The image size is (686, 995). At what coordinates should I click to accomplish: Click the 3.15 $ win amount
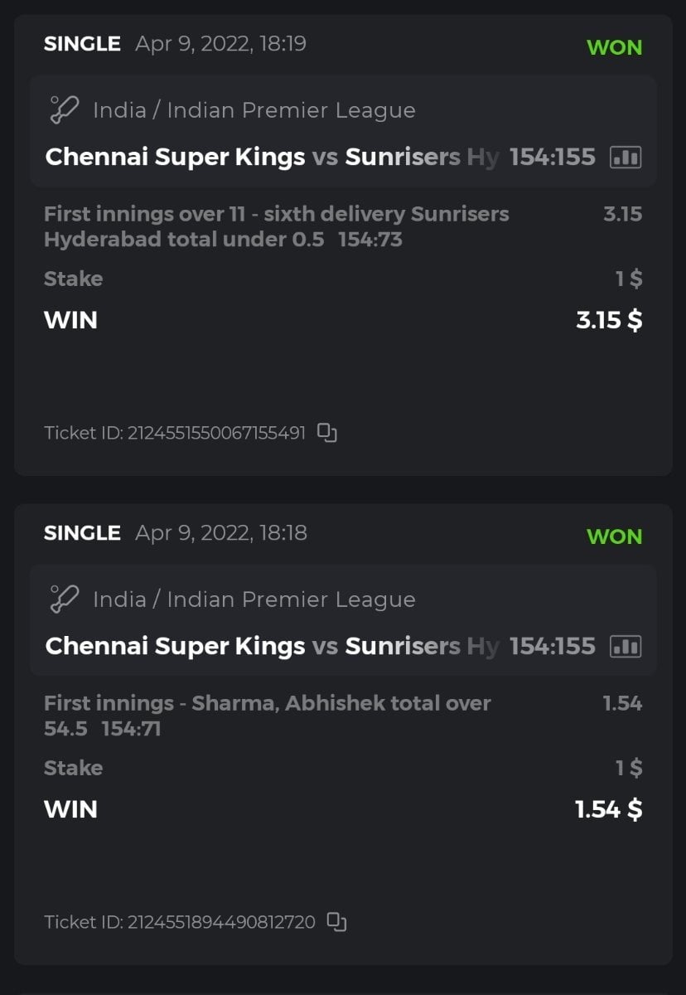608,320
